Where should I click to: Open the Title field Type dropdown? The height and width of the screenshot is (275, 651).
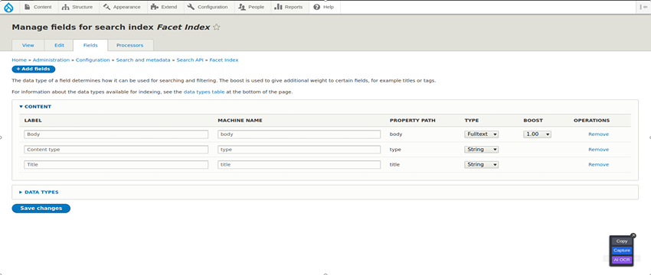click(x=481, y=164)
